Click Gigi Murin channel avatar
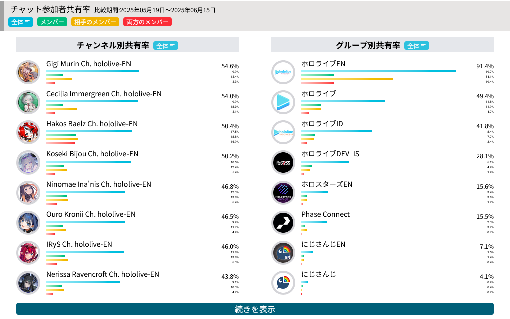Screen dimensions: 510x319 point(28,72)
